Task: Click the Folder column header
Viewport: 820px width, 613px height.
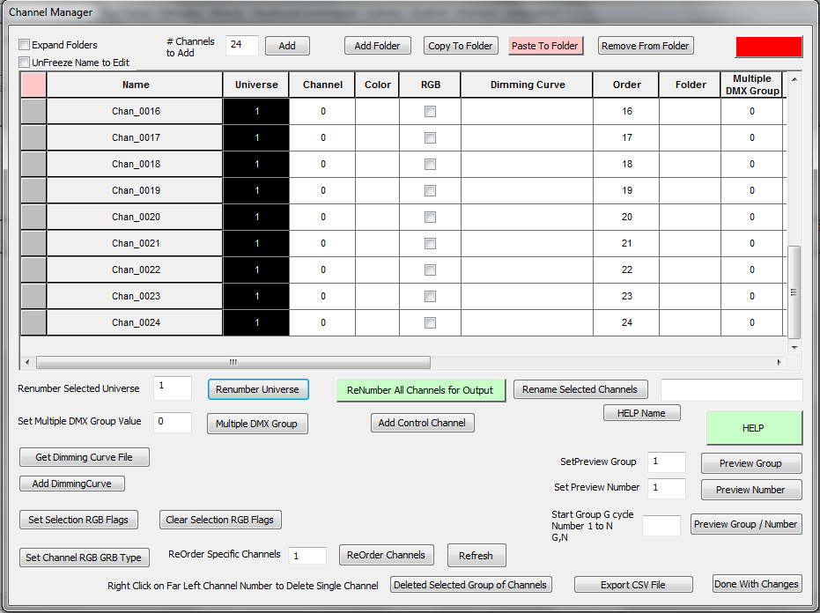Action: 691,85
